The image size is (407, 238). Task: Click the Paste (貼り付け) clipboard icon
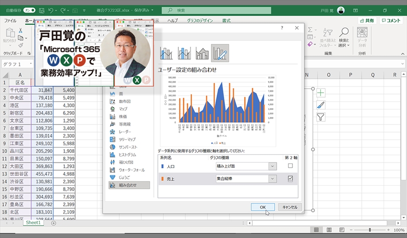tap(10, 33)
